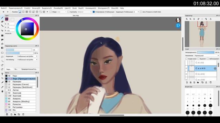Open the Help menu
The height and width of the screenshot is (123, 220).
[122, 8]
